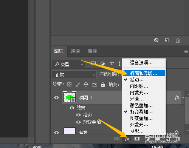Switch to the Paths (路径) tab
The width and height of the screenshot is (189, 148).
pos(92,51)
